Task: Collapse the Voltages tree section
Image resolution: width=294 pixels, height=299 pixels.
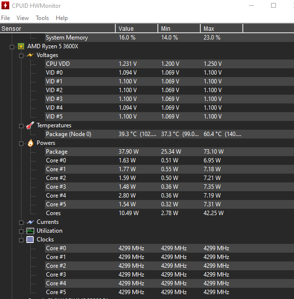Action: click(x=21, y=56)
